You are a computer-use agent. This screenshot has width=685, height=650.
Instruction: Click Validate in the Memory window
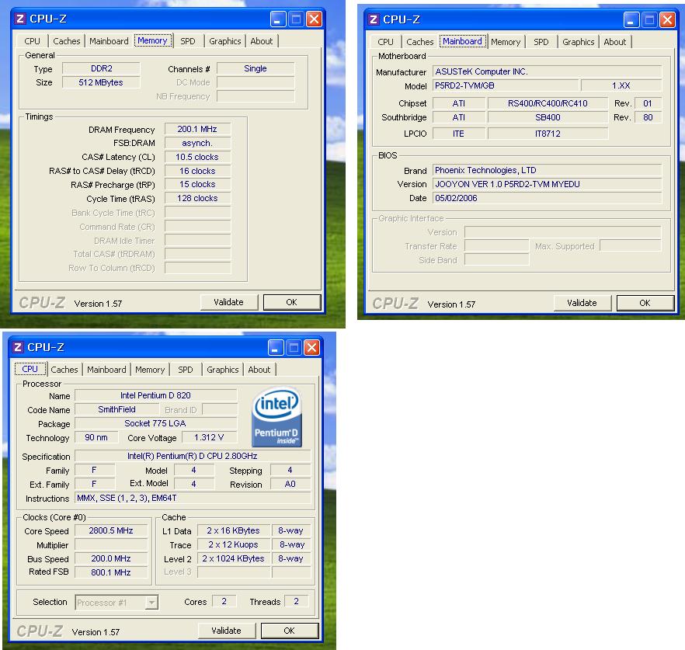229,302
